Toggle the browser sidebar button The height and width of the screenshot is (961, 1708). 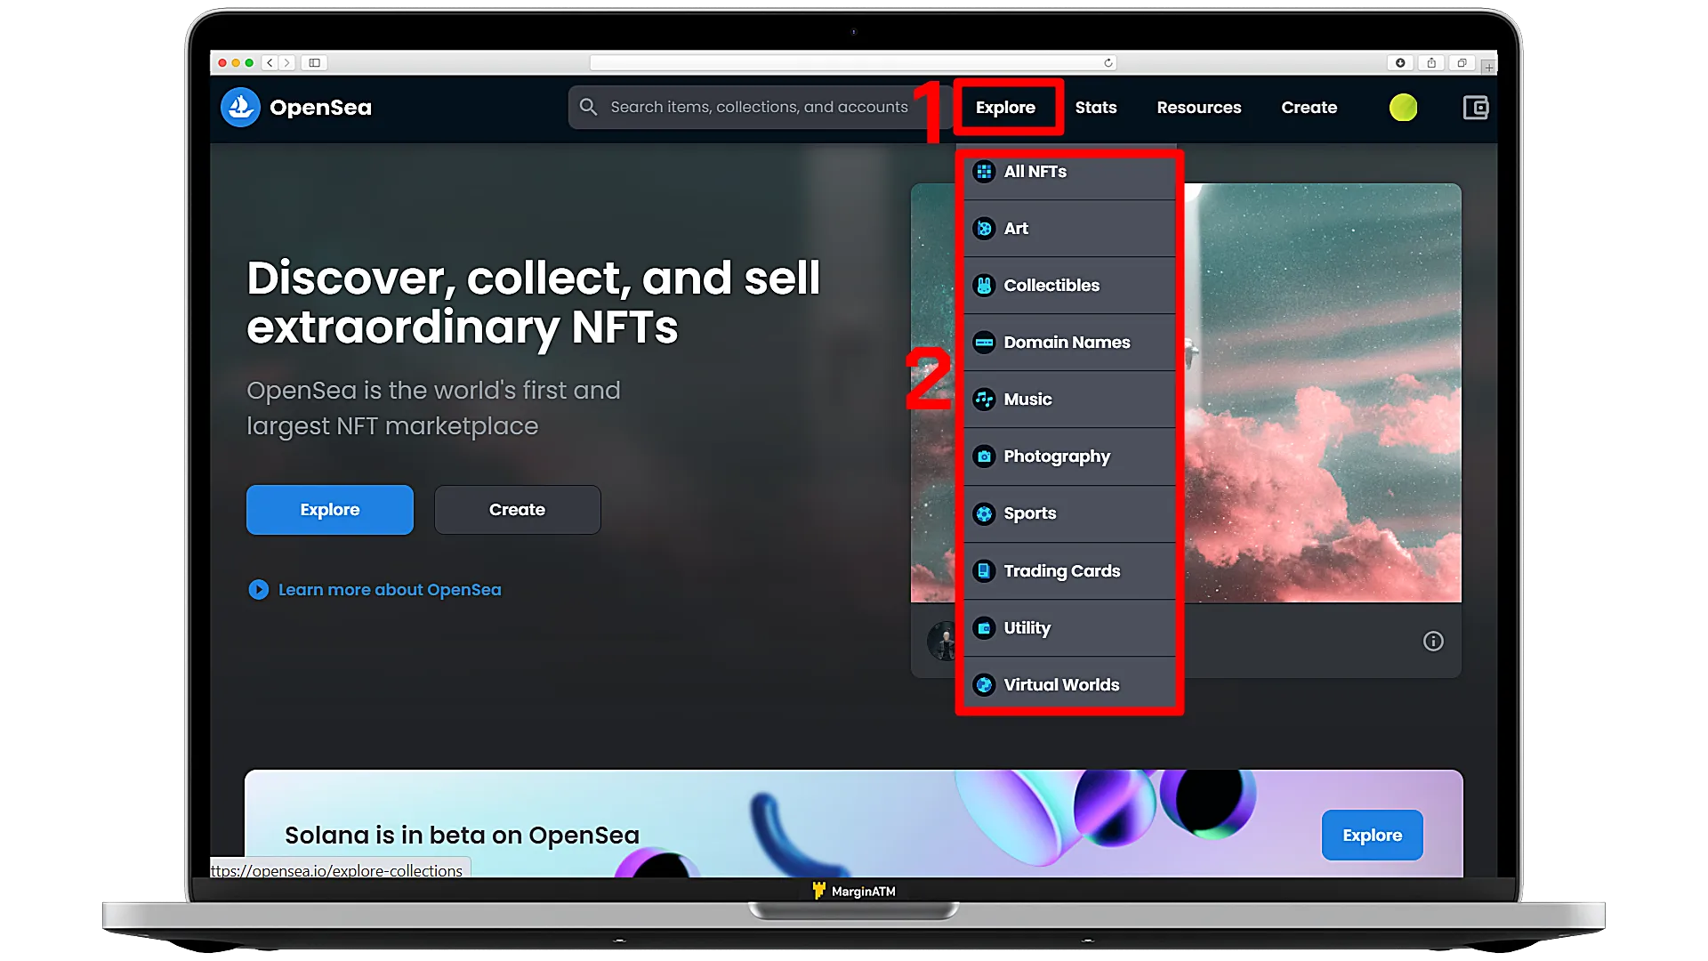point(315,63)
